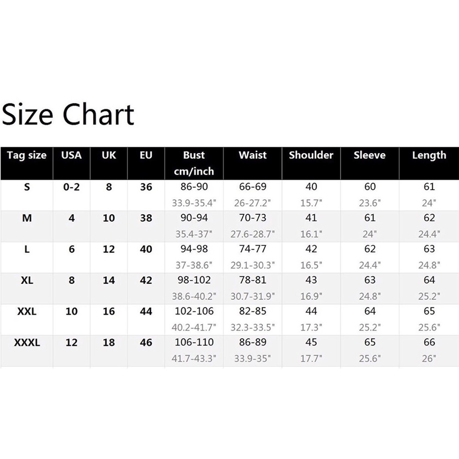459x459 pixels.
Task: Select the 74-77 waist measurement cell
Action: [252, 249]
